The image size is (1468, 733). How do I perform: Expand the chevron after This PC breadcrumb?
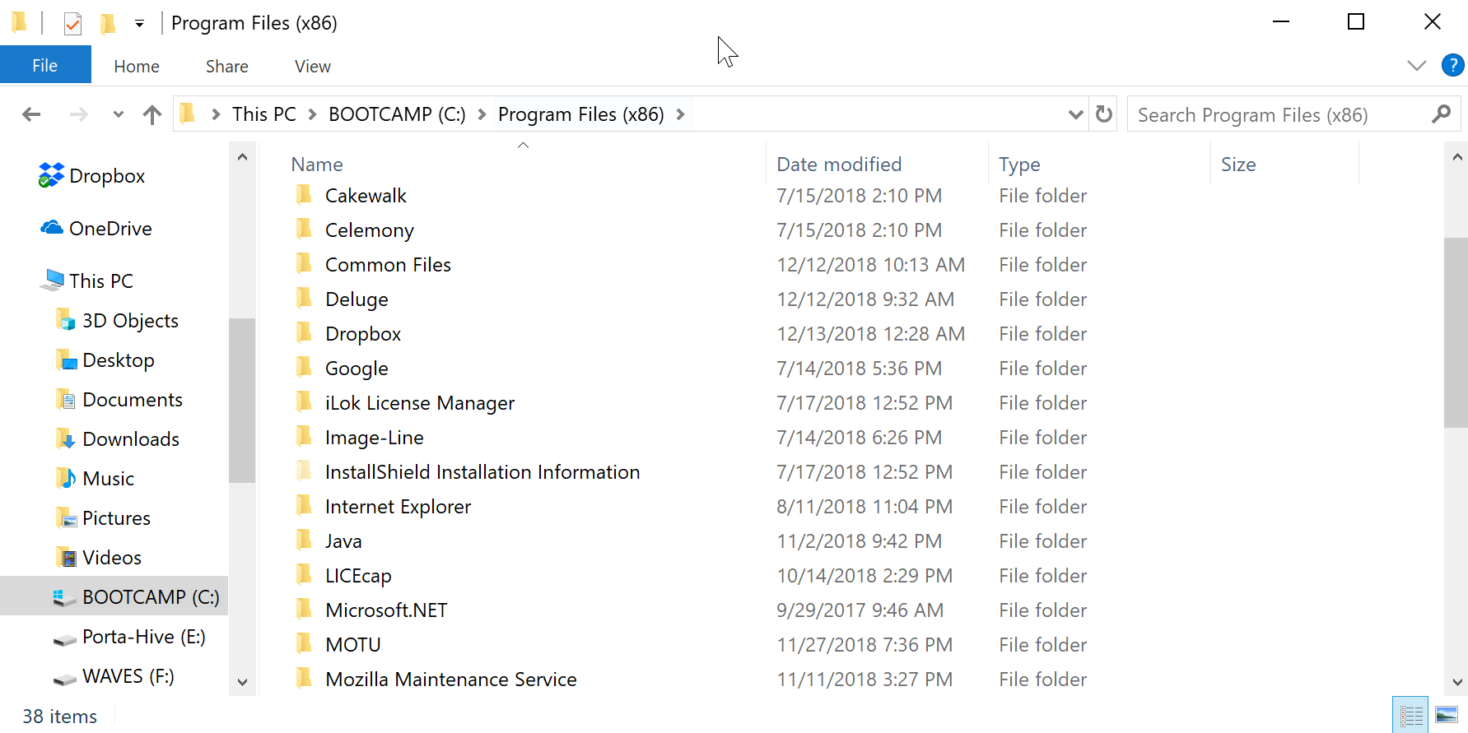tap(313, 114)
